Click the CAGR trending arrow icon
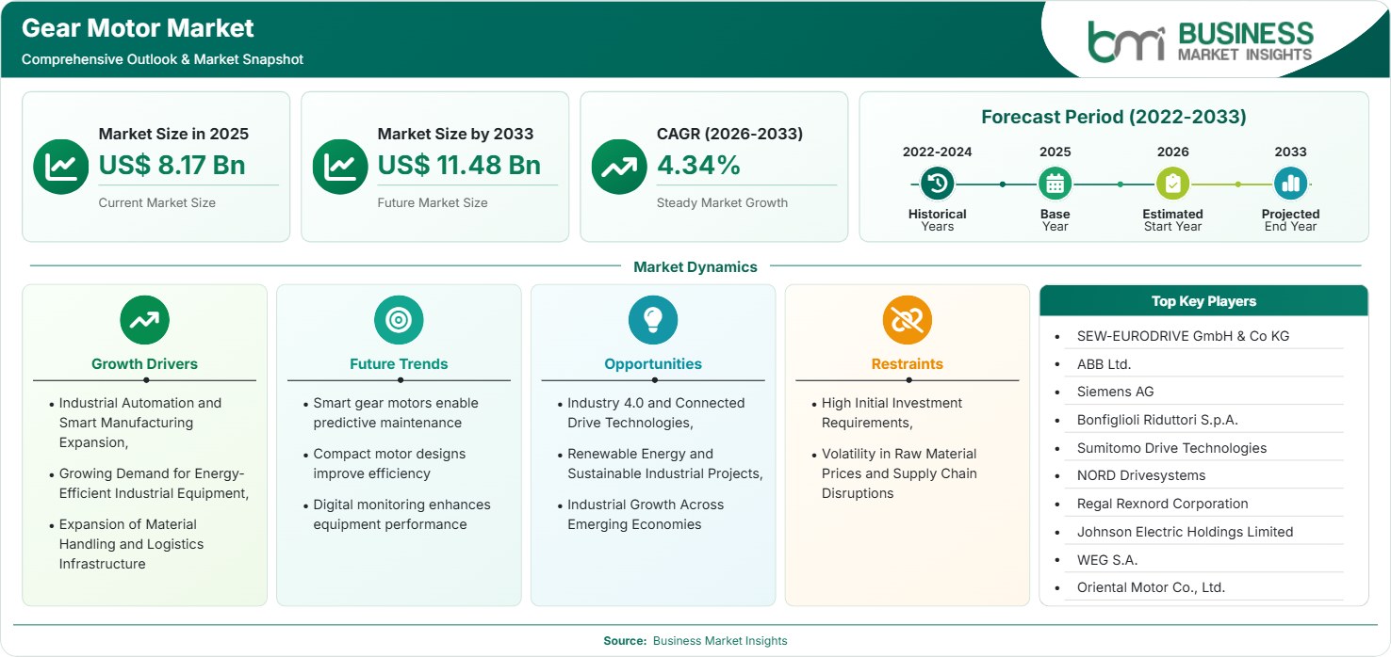 coord(619,167)
